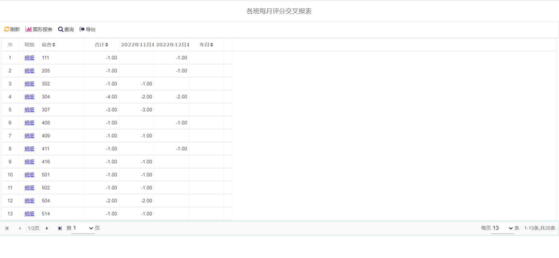Open 明细 link for dormitory 502
Viewport: 559px width, 258px height.
tap(29, 188)
